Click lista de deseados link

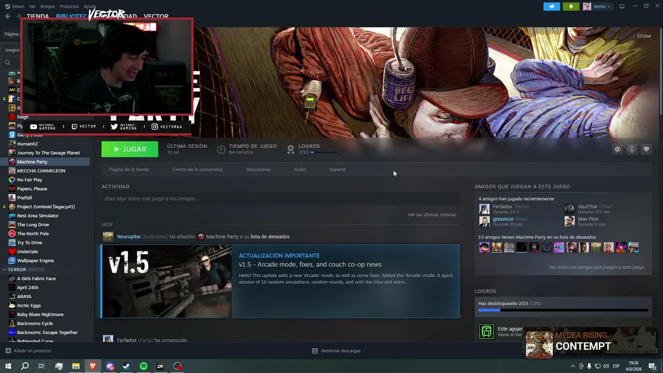(x=270, y=237)
